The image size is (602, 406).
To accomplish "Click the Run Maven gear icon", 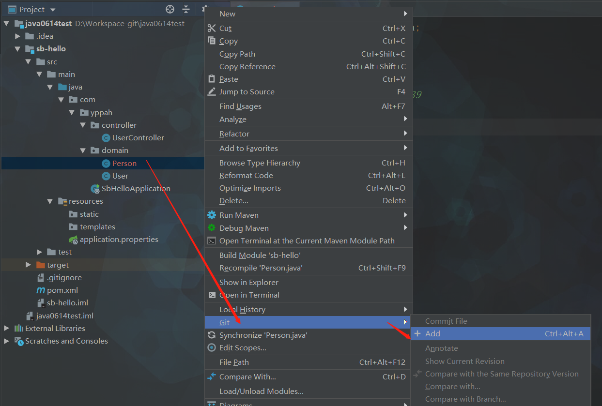I will pos(212,215).
